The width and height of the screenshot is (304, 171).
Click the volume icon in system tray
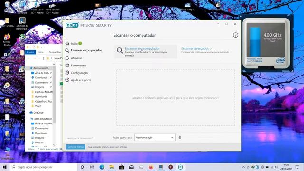(x=276, y=167)
